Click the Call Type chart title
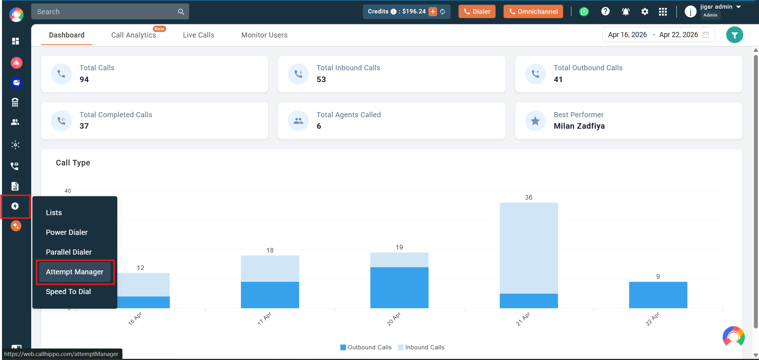This screenshot has width=759, height=360. click(x=73, y=163)
